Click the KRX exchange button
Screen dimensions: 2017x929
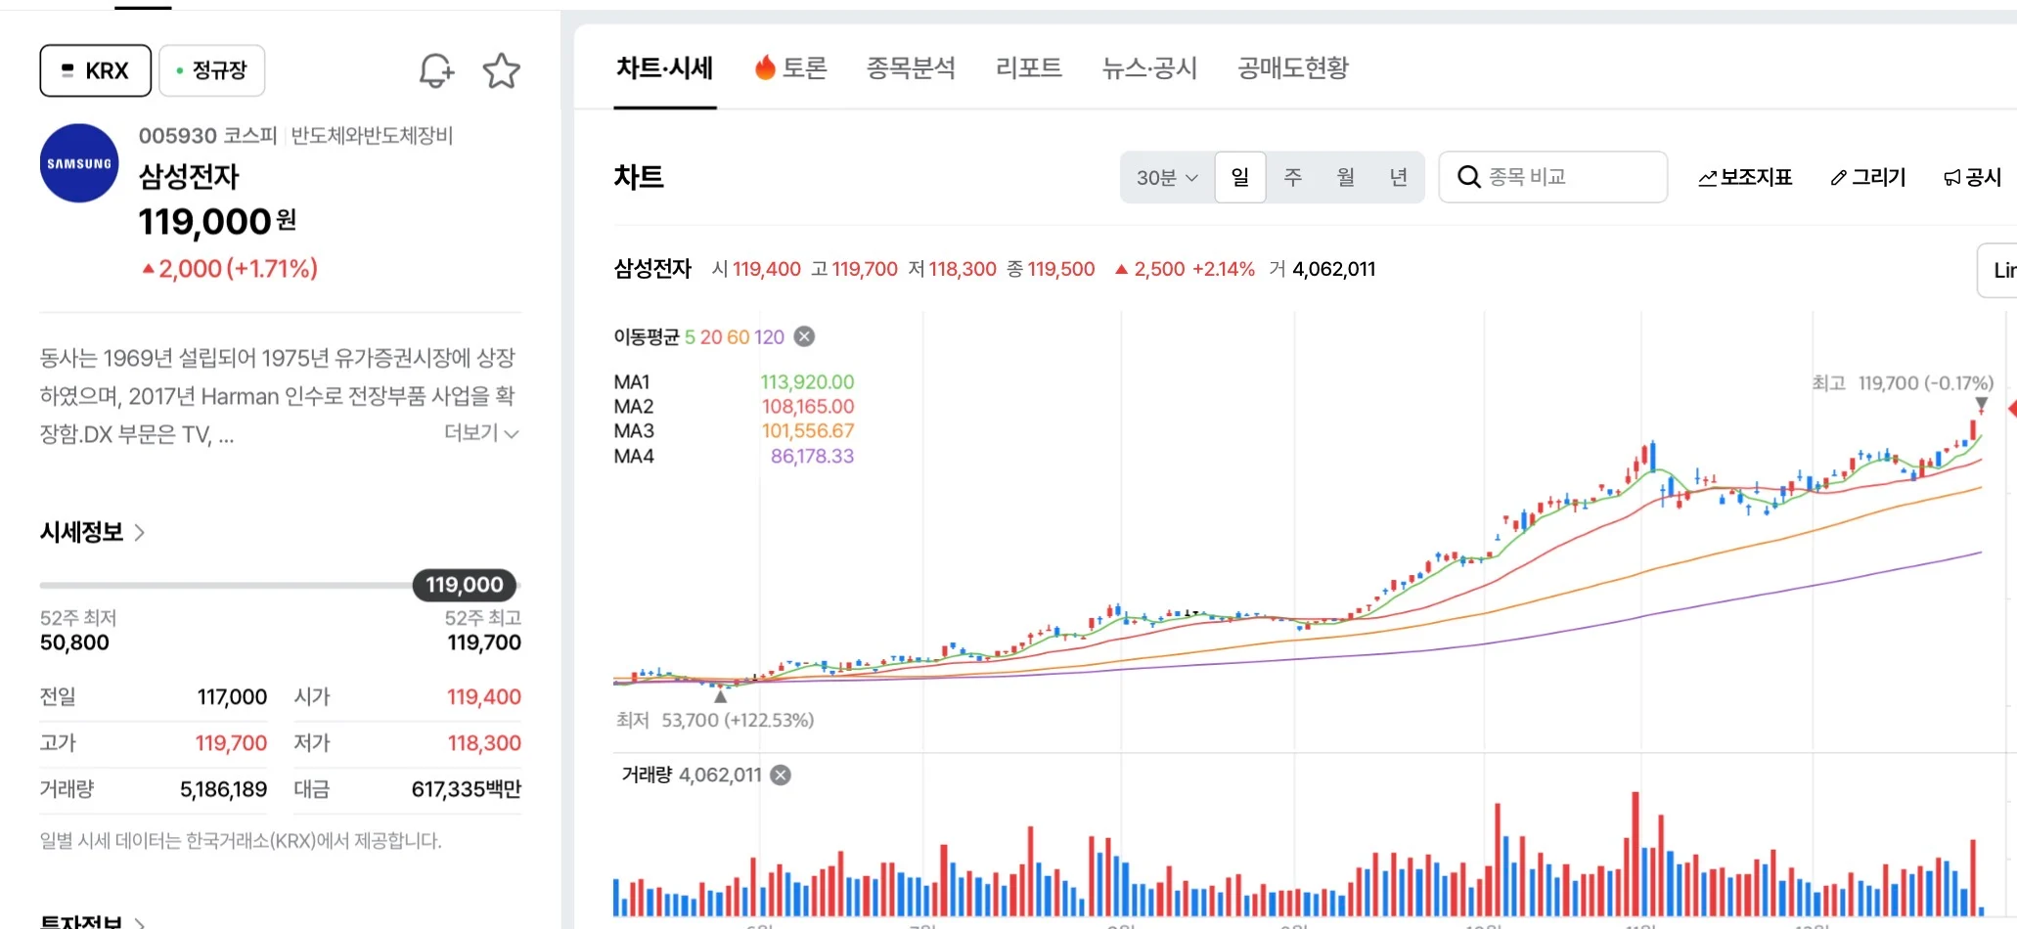[x=94, y=69]
